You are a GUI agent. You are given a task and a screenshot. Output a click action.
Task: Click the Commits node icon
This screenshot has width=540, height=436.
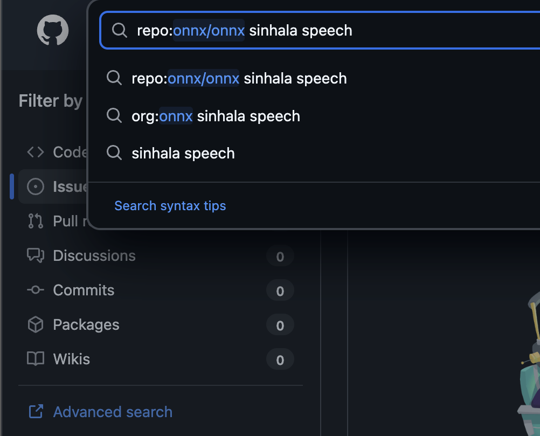pyautogui.click(x=36, y=290)
